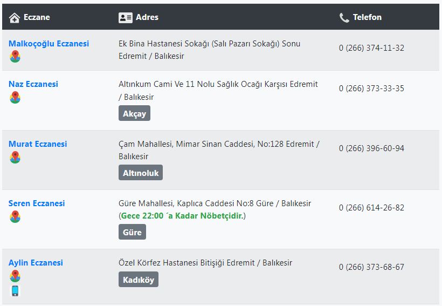Image resolution: width=442 pixels, height=306 pixels.
Task: Open Seren Eczanesi link
Action: 37,203
